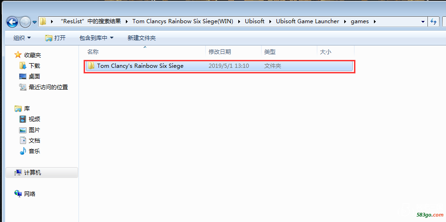Select 桌面 (Desktop) in the sidebar

coord(34,76)
